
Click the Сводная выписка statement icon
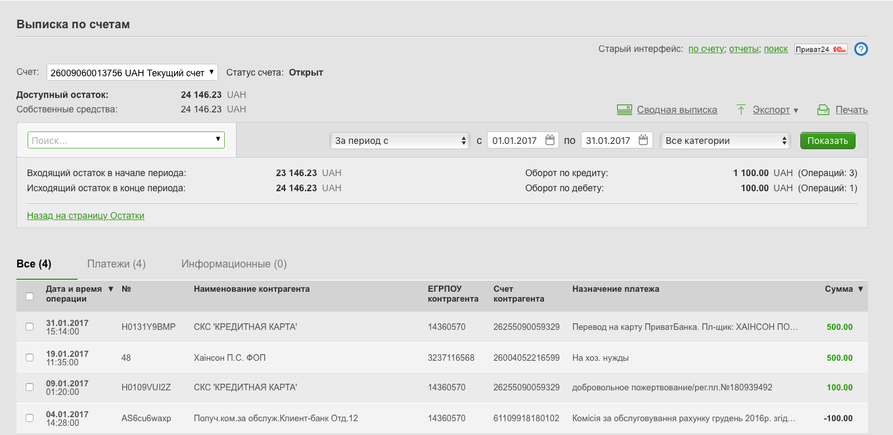click(624, 110)
